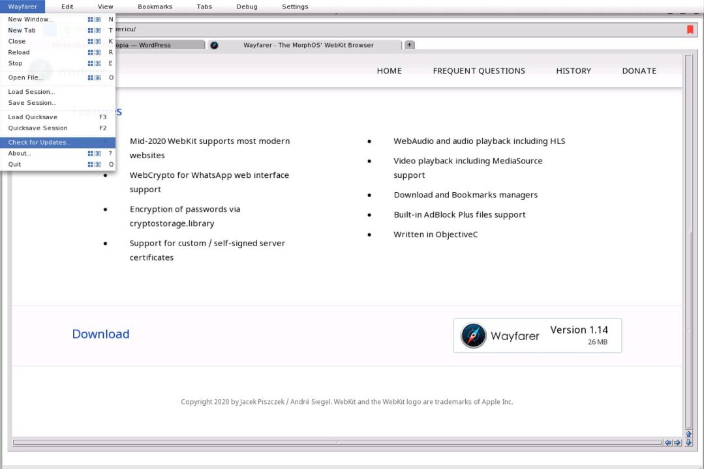
Task: Click 'Video playback including MediaSource support' text
Action: (x=468, y=167)
